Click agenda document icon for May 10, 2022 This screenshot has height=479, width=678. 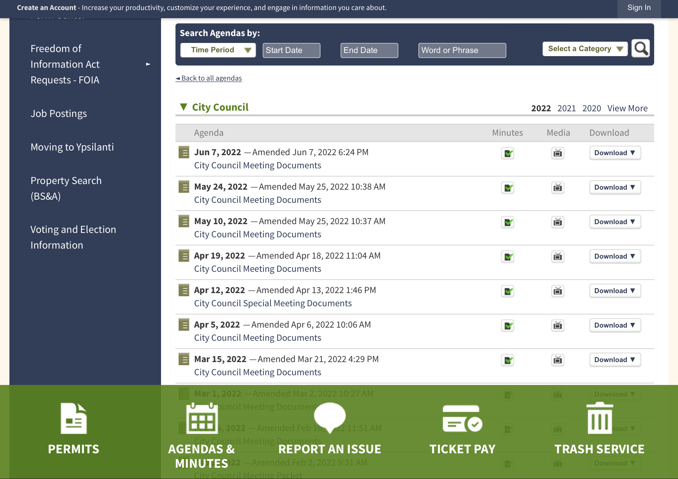click(184, 221)
